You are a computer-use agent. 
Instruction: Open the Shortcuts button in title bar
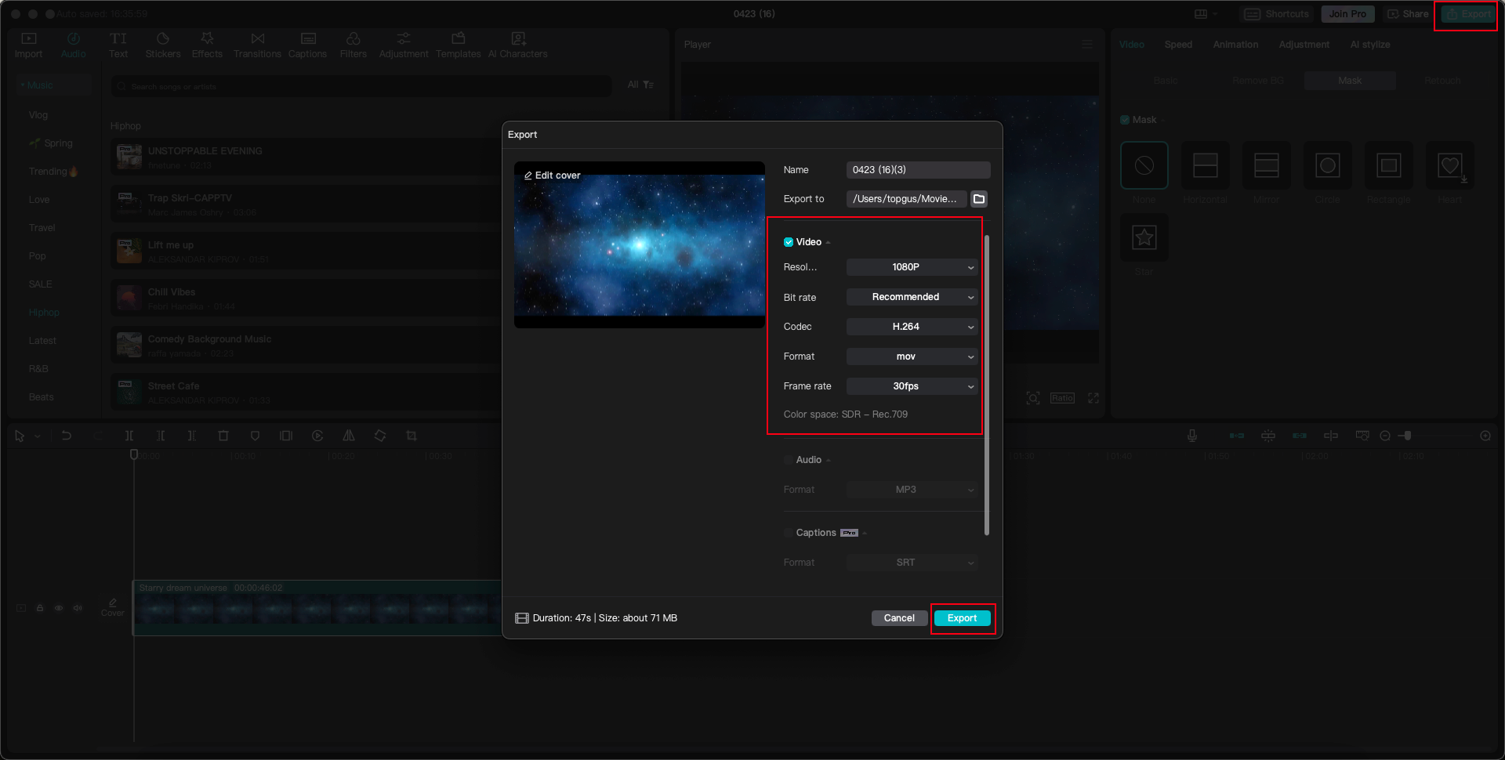[x=1277, y=14]
